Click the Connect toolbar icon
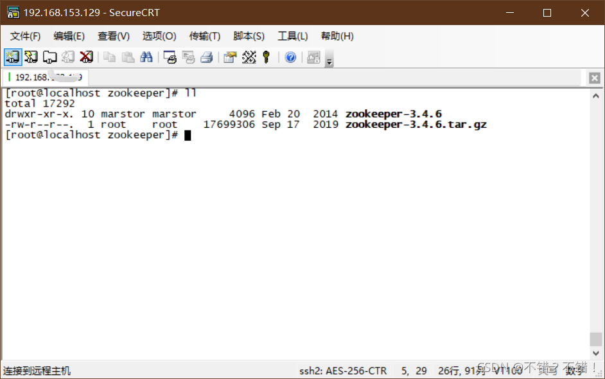Viewport: 605px width, 379px height. point(13,58)
